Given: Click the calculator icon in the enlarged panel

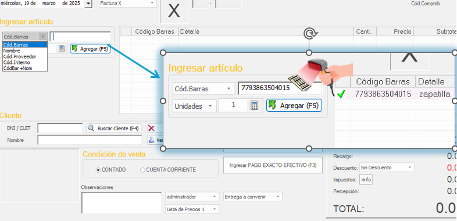Looking at the screenshot, I should click(x=255, y=105).
